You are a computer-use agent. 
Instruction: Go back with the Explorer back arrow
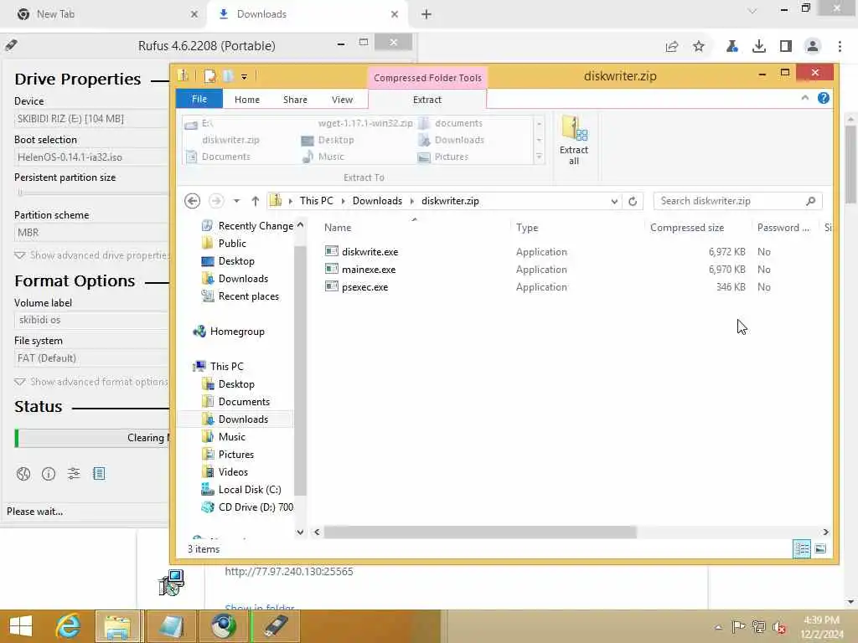192,201
